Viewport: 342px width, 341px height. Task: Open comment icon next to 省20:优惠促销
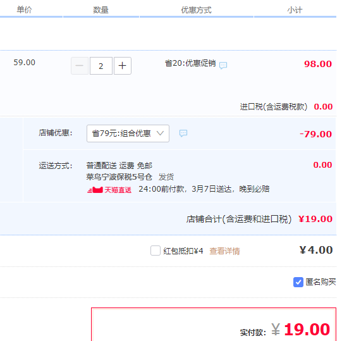click(x=223, y=65)
